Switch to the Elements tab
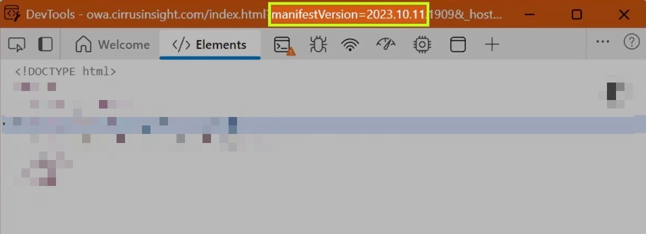The width and height of the screenshot is (646, 234). pyautogui.click(x=210, y=45)
